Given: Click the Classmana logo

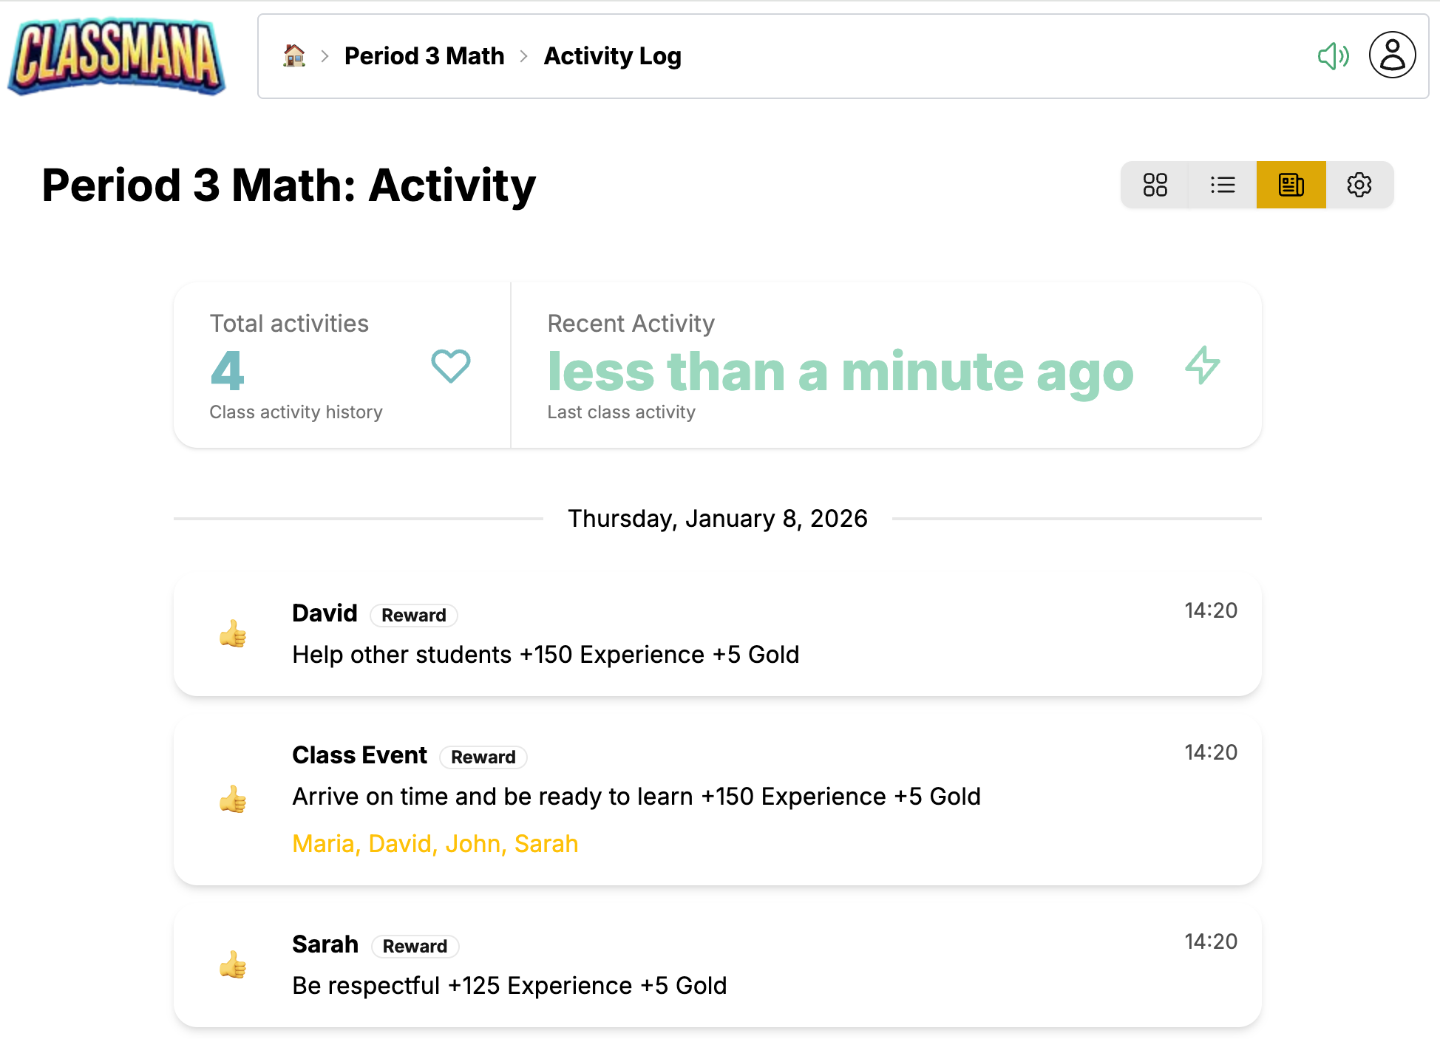Looking at the screenshot, I should (117, 57).
